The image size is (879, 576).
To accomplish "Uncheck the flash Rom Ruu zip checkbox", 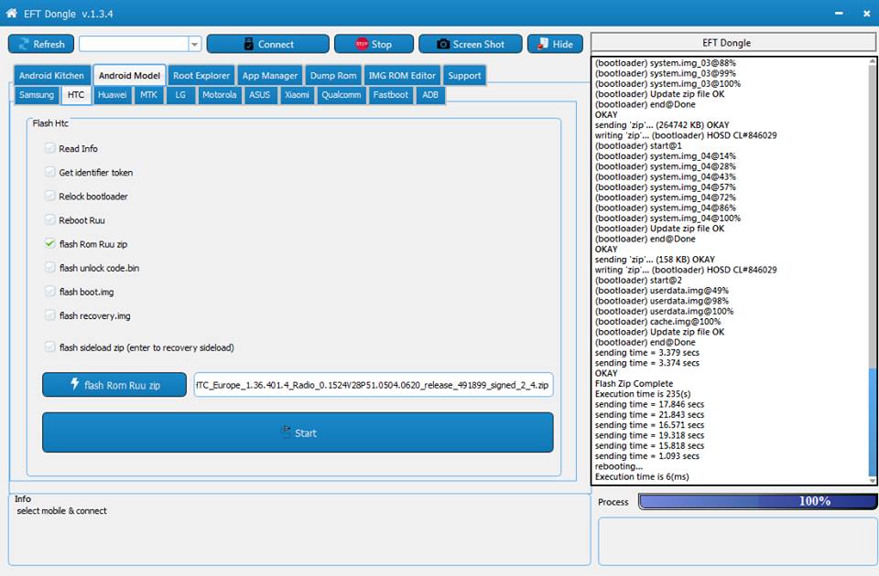I will pos(49,243).
